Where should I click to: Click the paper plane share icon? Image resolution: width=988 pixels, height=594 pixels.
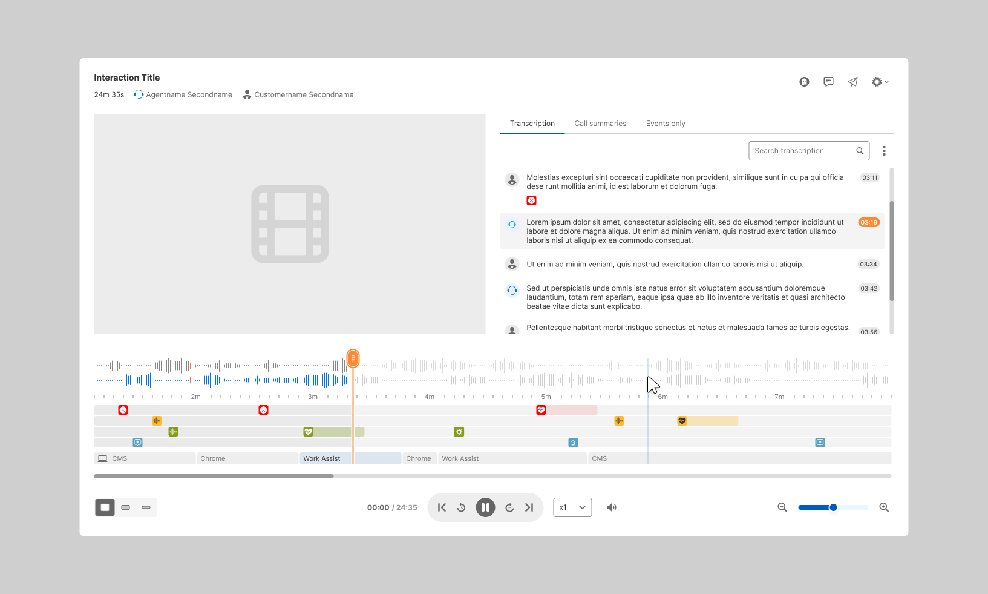click(852, 82)
